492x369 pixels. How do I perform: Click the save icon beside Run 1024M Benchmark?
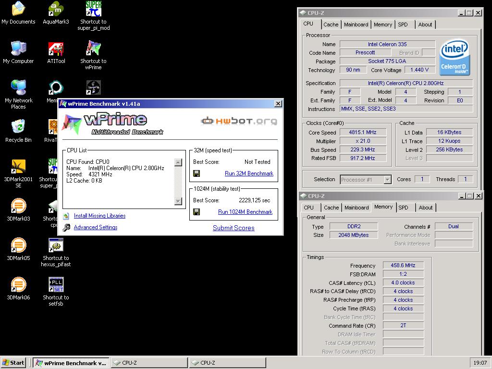197,212
